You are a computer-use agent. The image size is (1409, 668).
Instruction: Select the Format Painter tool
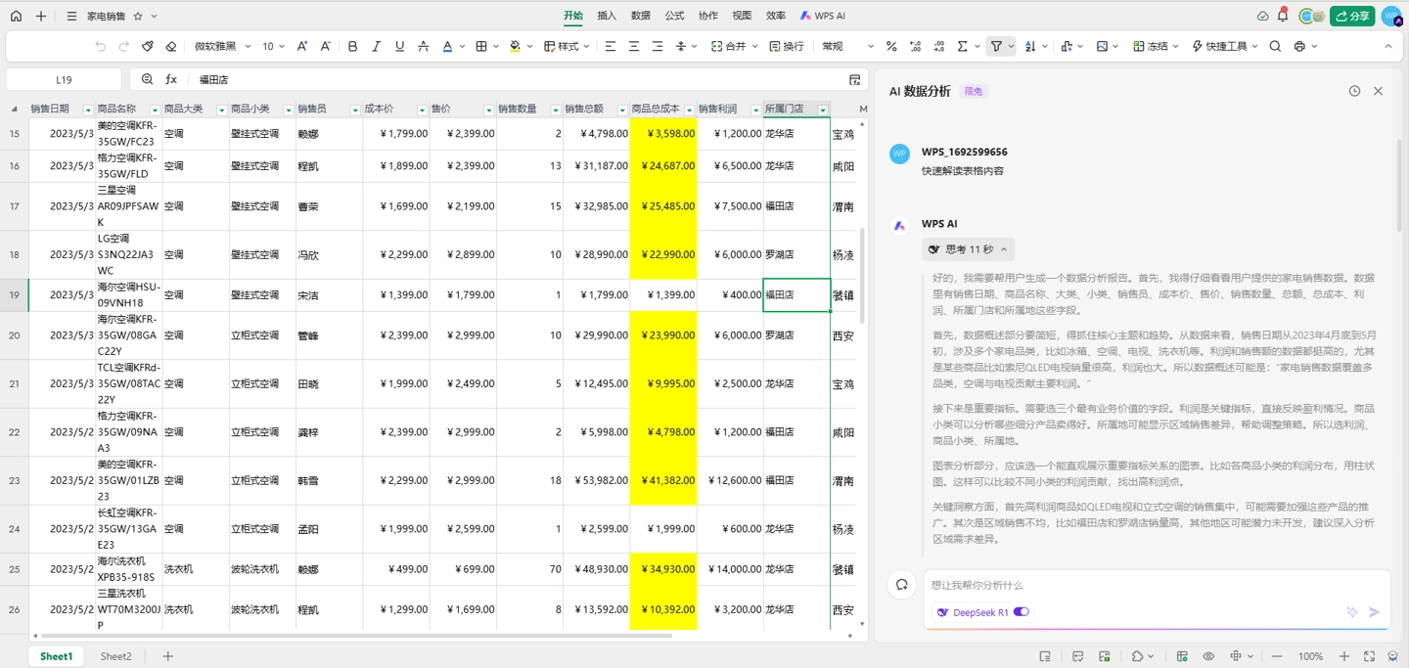coord(148,45)
